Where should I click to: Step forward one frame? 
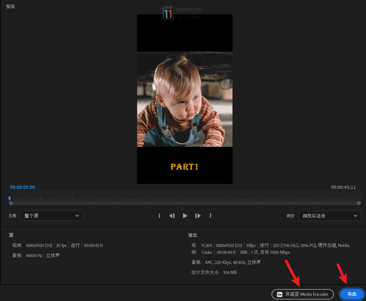click(198, 216)
